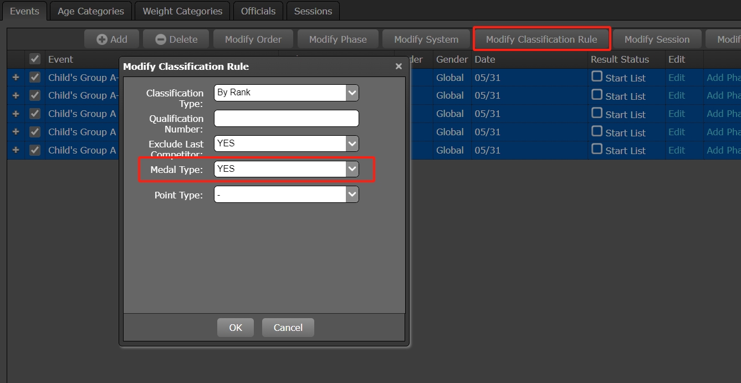741x383 pixels.
Task: Uncheck the second event row checkbox
Action: (x=35, y=95)
